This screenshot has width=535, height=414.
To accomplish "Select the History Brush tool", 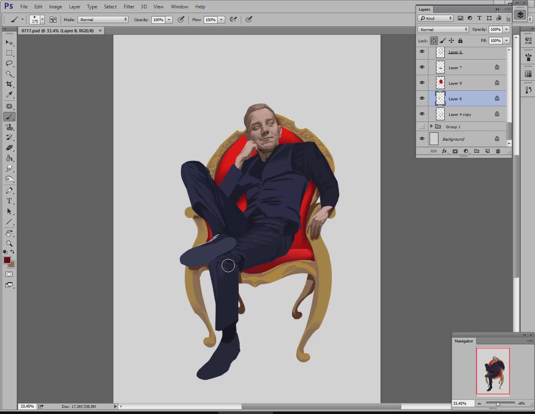I will tap(9, 137).
